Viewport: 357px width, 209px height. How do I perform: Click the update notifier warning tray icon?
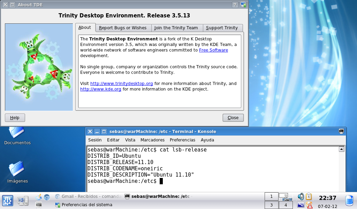click(x=309, y=205)
